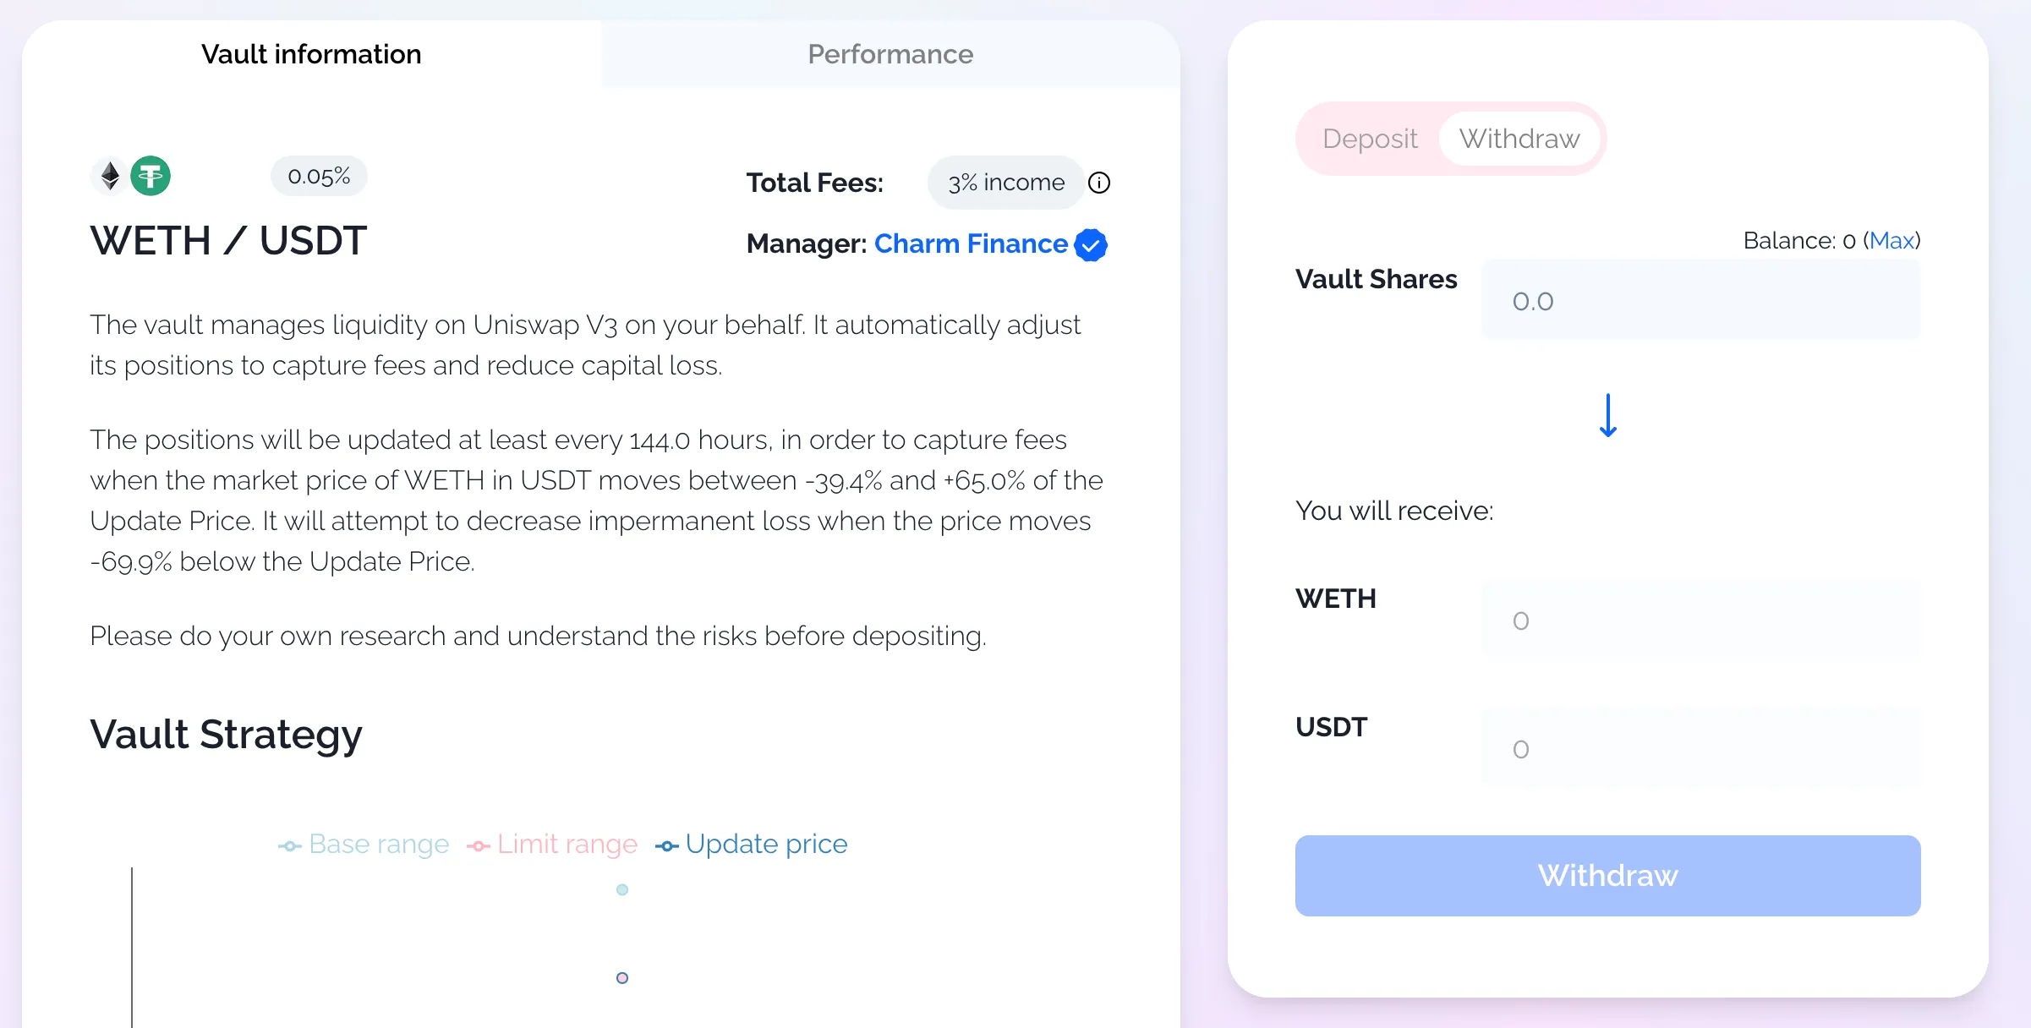
Task: Click the Max balance link
Action: pos(1891,241)
